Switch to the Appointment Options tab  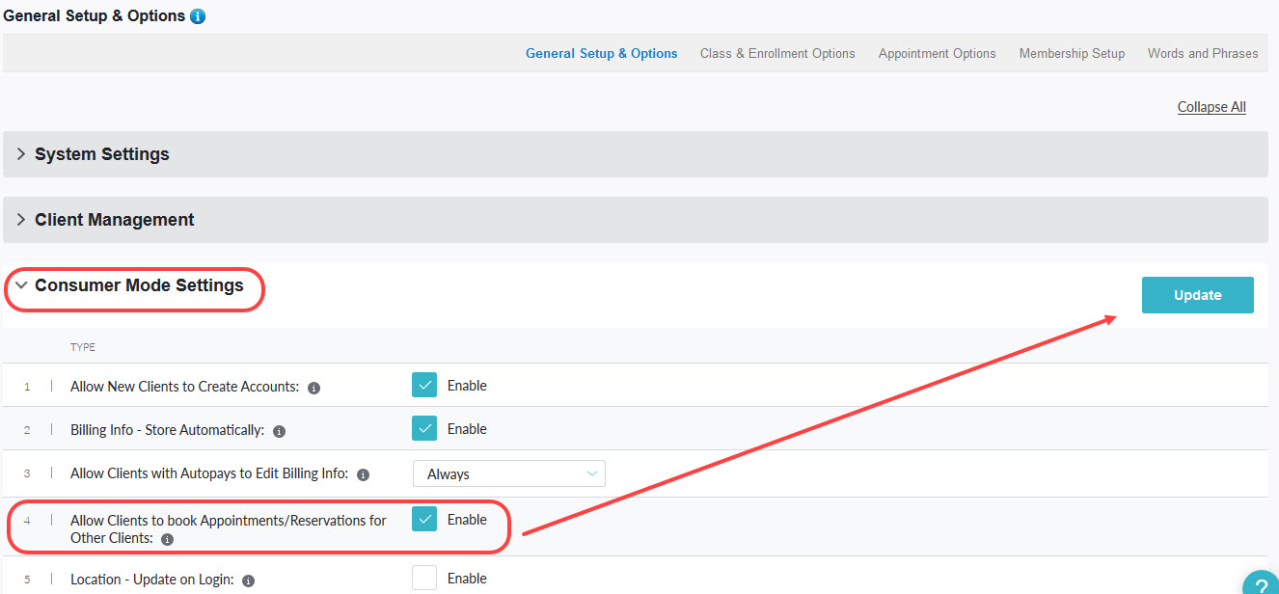coord(937,54)
